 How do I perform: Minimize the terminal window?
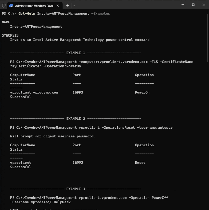tap(183, 5)
